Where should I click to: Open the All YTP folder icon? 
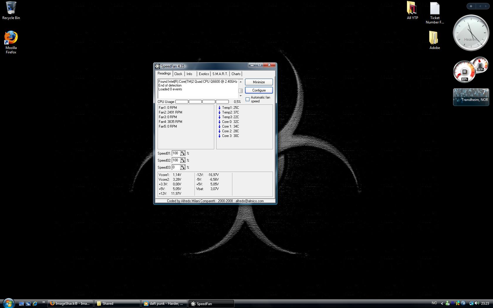(412, 11)
